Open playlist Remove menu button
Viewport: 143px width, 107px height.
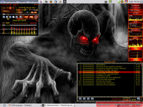coord(84,99)
